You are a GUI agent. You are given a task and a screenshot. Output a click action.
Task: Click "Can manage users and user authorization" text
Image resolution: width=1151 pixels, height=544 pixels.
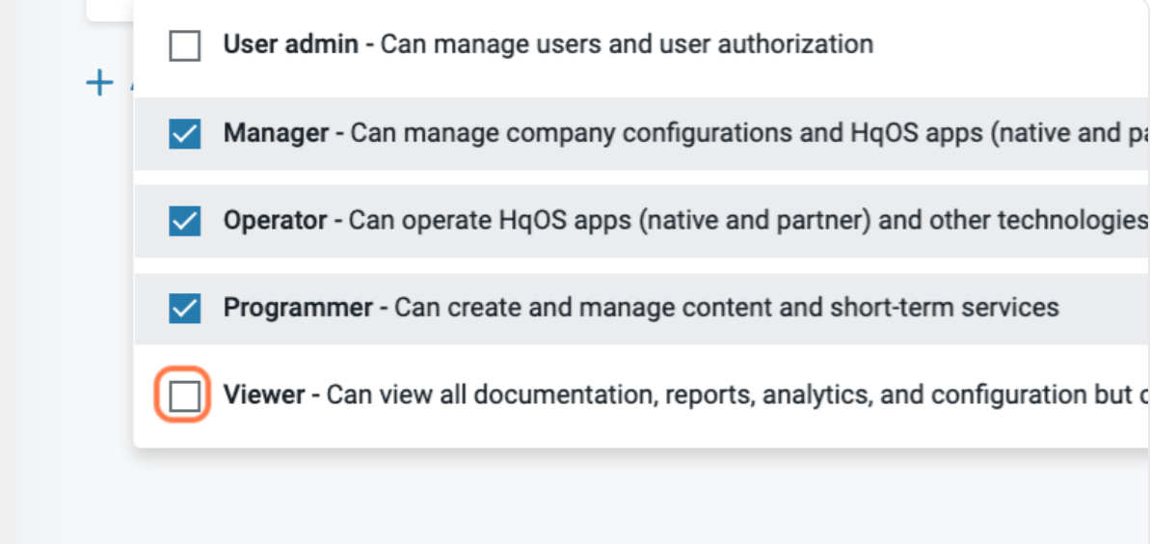point(627,44)
